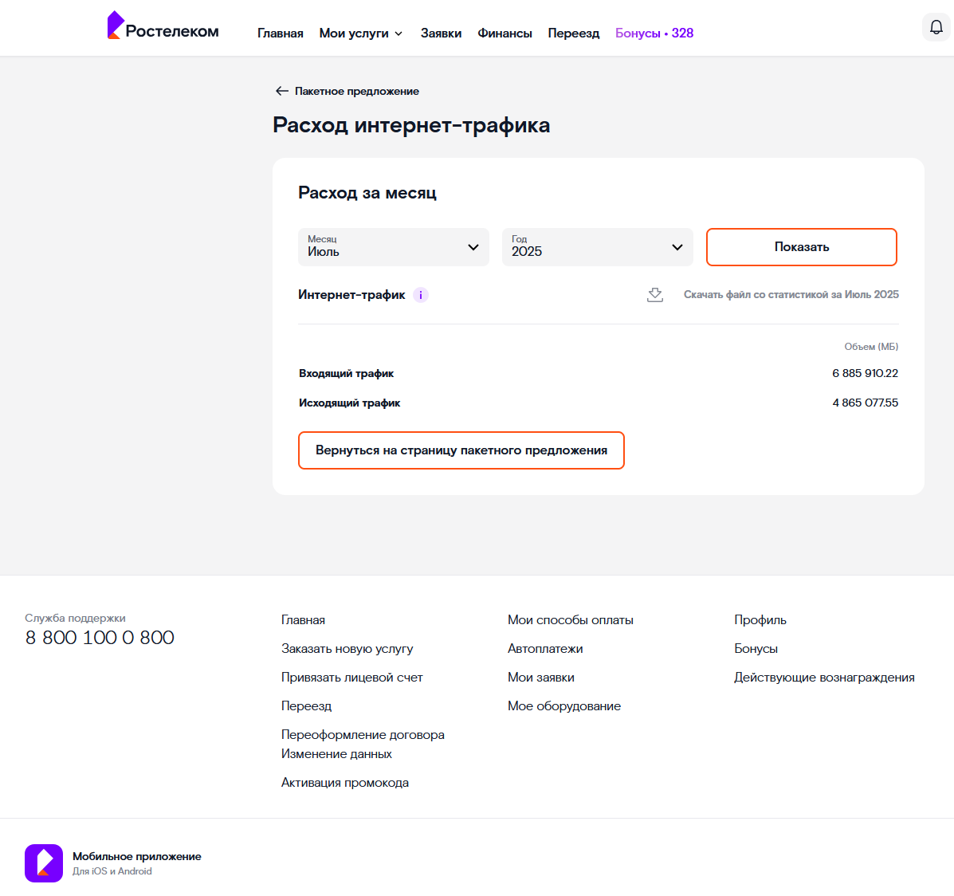Open Финансы in top navigation
Screen dimensions: 954x896
[x=505, y=33]
